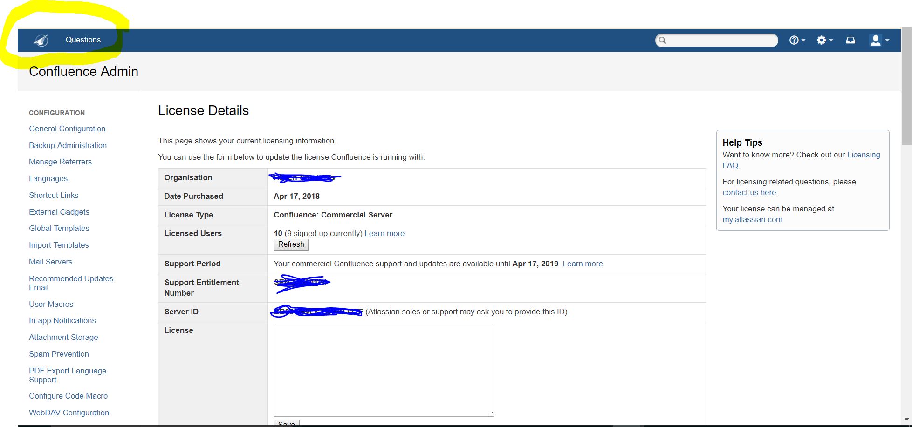Viewport: 912px width, 427px height.
Task: Open the user profile avatar menu
Action: (879, 41)
